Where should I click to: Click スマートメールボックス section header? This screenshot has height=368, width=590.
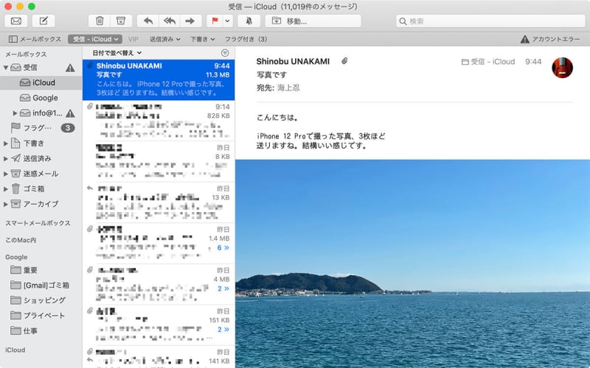pyautogui.click(x=38, y=223)
